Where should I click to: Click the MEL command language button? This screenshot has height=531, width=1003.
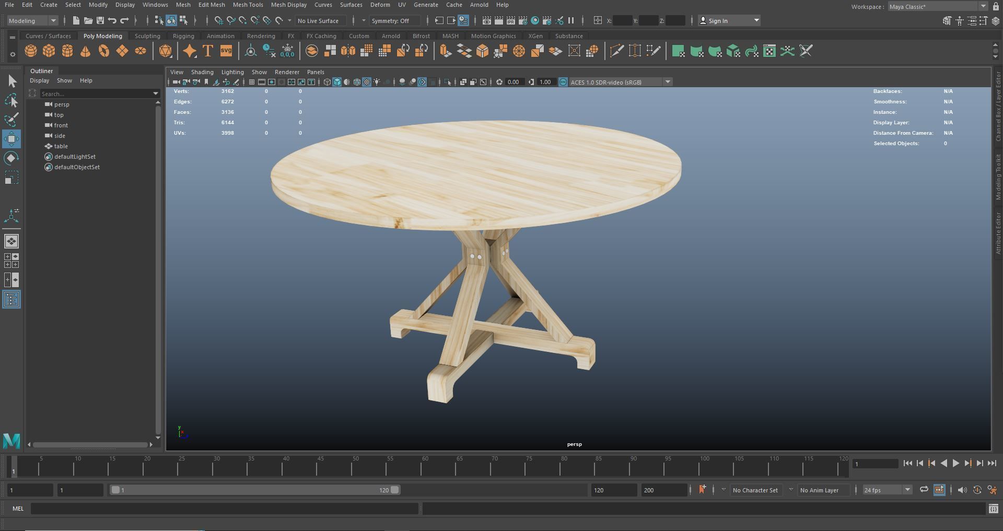[x=18, y=509]
